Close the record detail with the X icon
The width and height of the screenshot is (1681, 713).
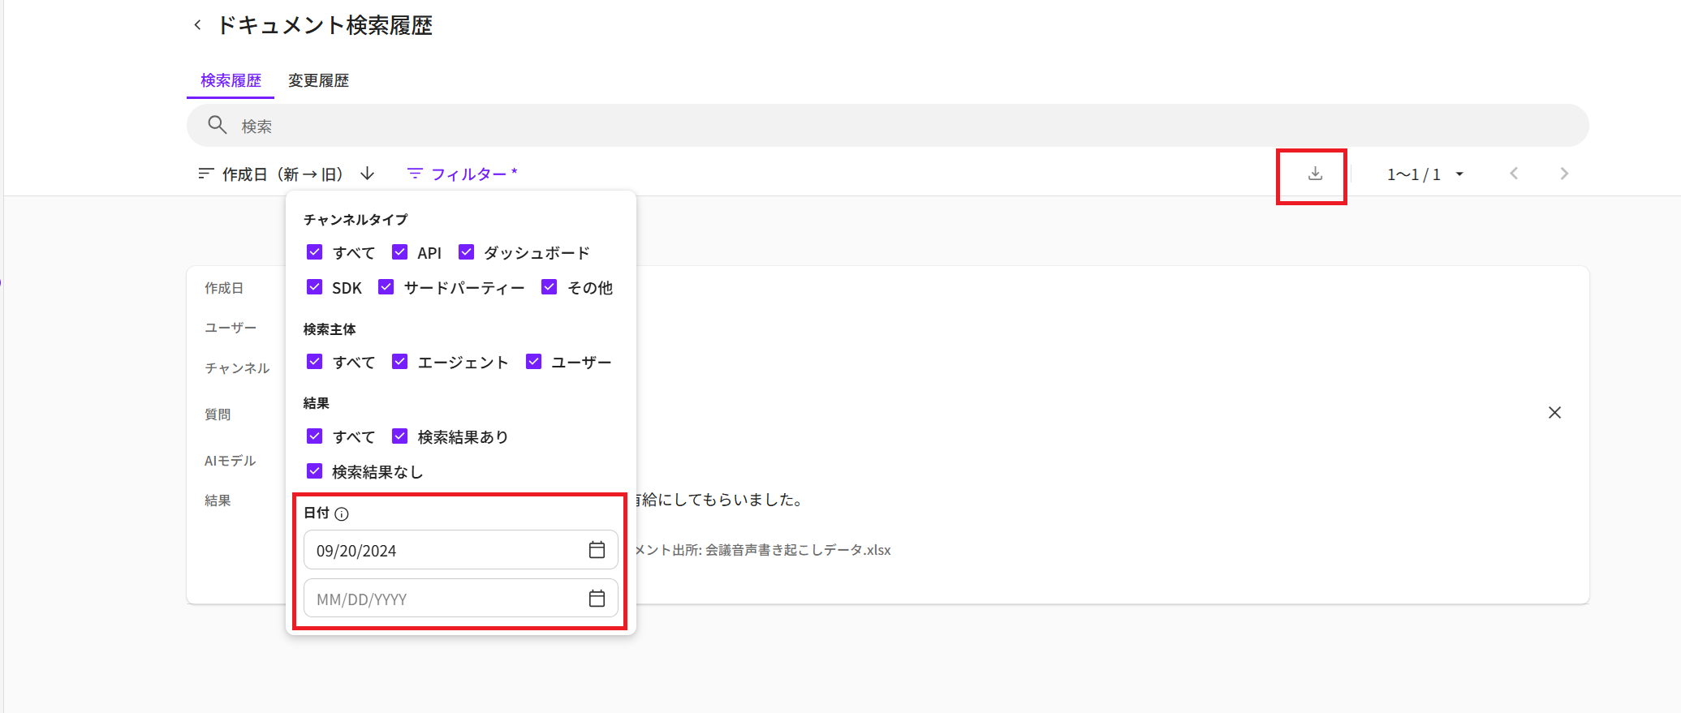1554,413
